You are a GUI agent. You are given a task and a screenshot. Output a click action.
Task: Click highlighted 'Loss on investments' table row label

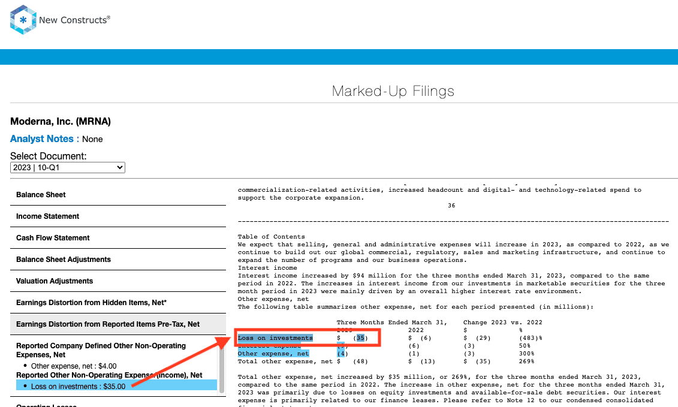(275, 338)
